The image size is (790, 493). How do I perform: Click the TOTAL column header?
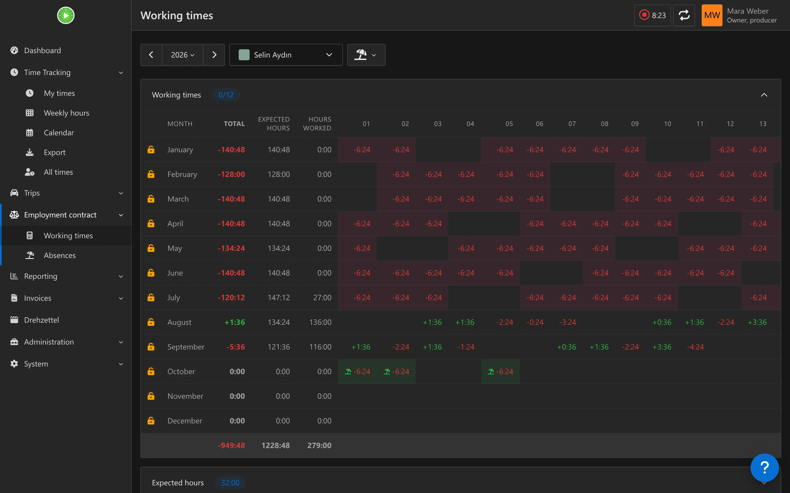coord(234,124)
